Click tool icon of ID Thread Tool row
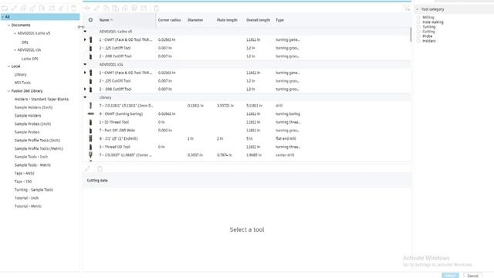The image size is (494, 278). [91, 122]
